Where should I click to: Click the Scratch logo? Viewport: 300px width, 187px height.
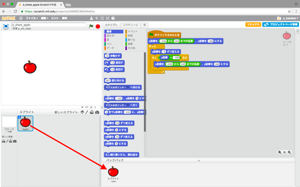click(x=8, y=18)
